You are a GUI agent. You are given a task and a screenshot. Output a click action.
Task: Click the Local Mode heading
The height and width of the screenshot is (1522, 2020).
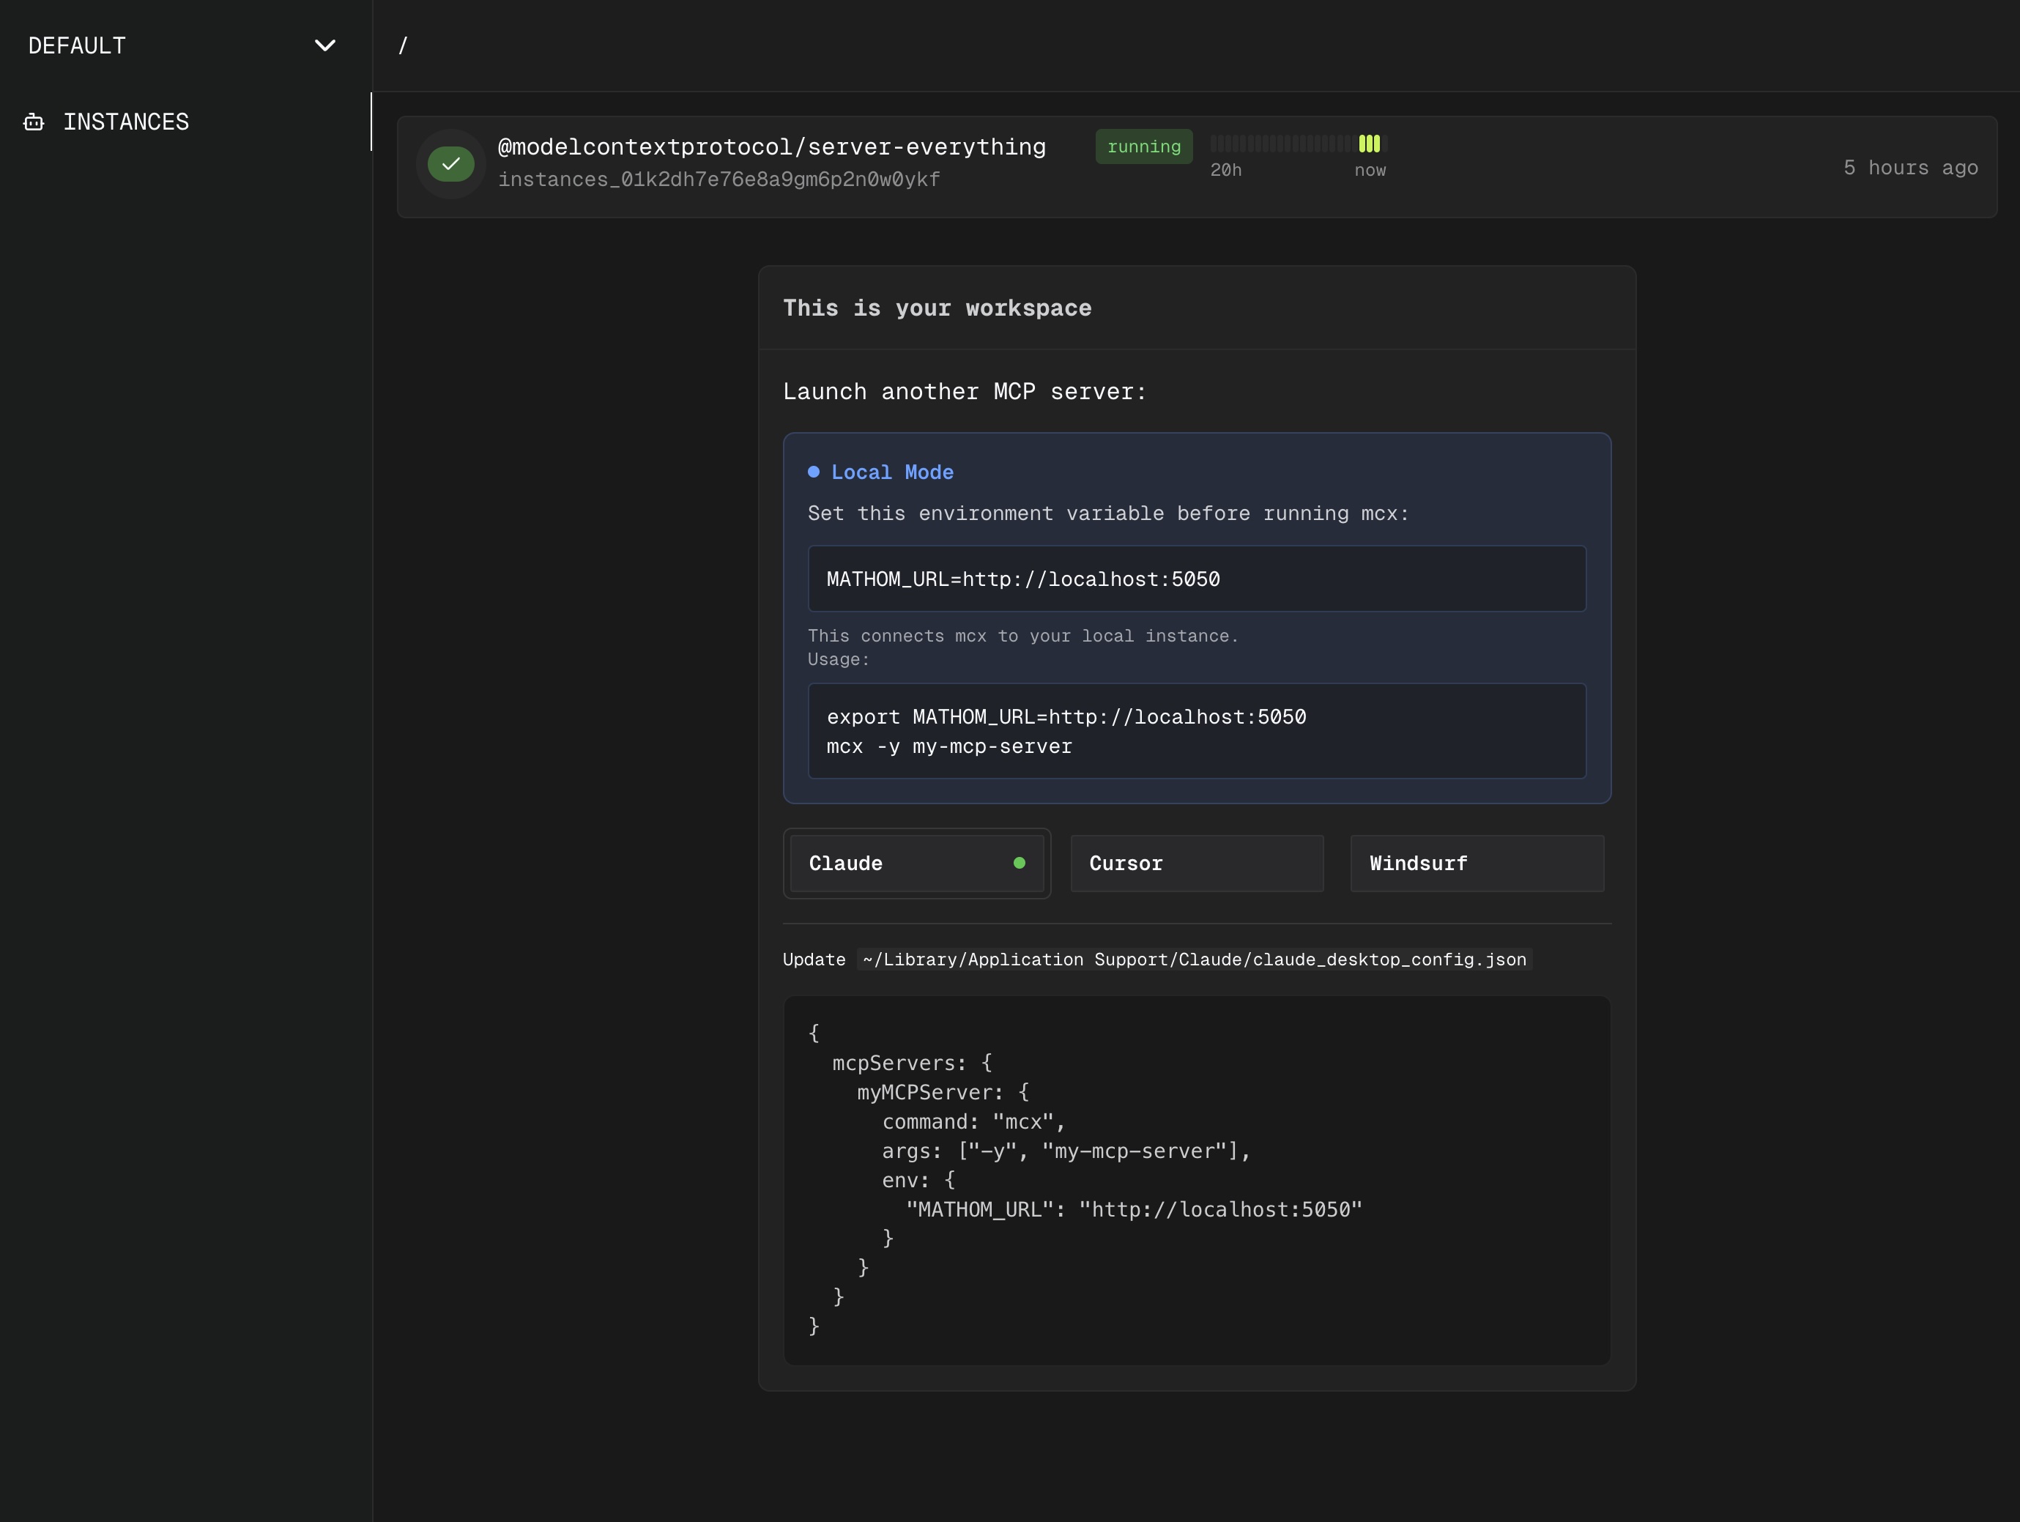point(892,472)
